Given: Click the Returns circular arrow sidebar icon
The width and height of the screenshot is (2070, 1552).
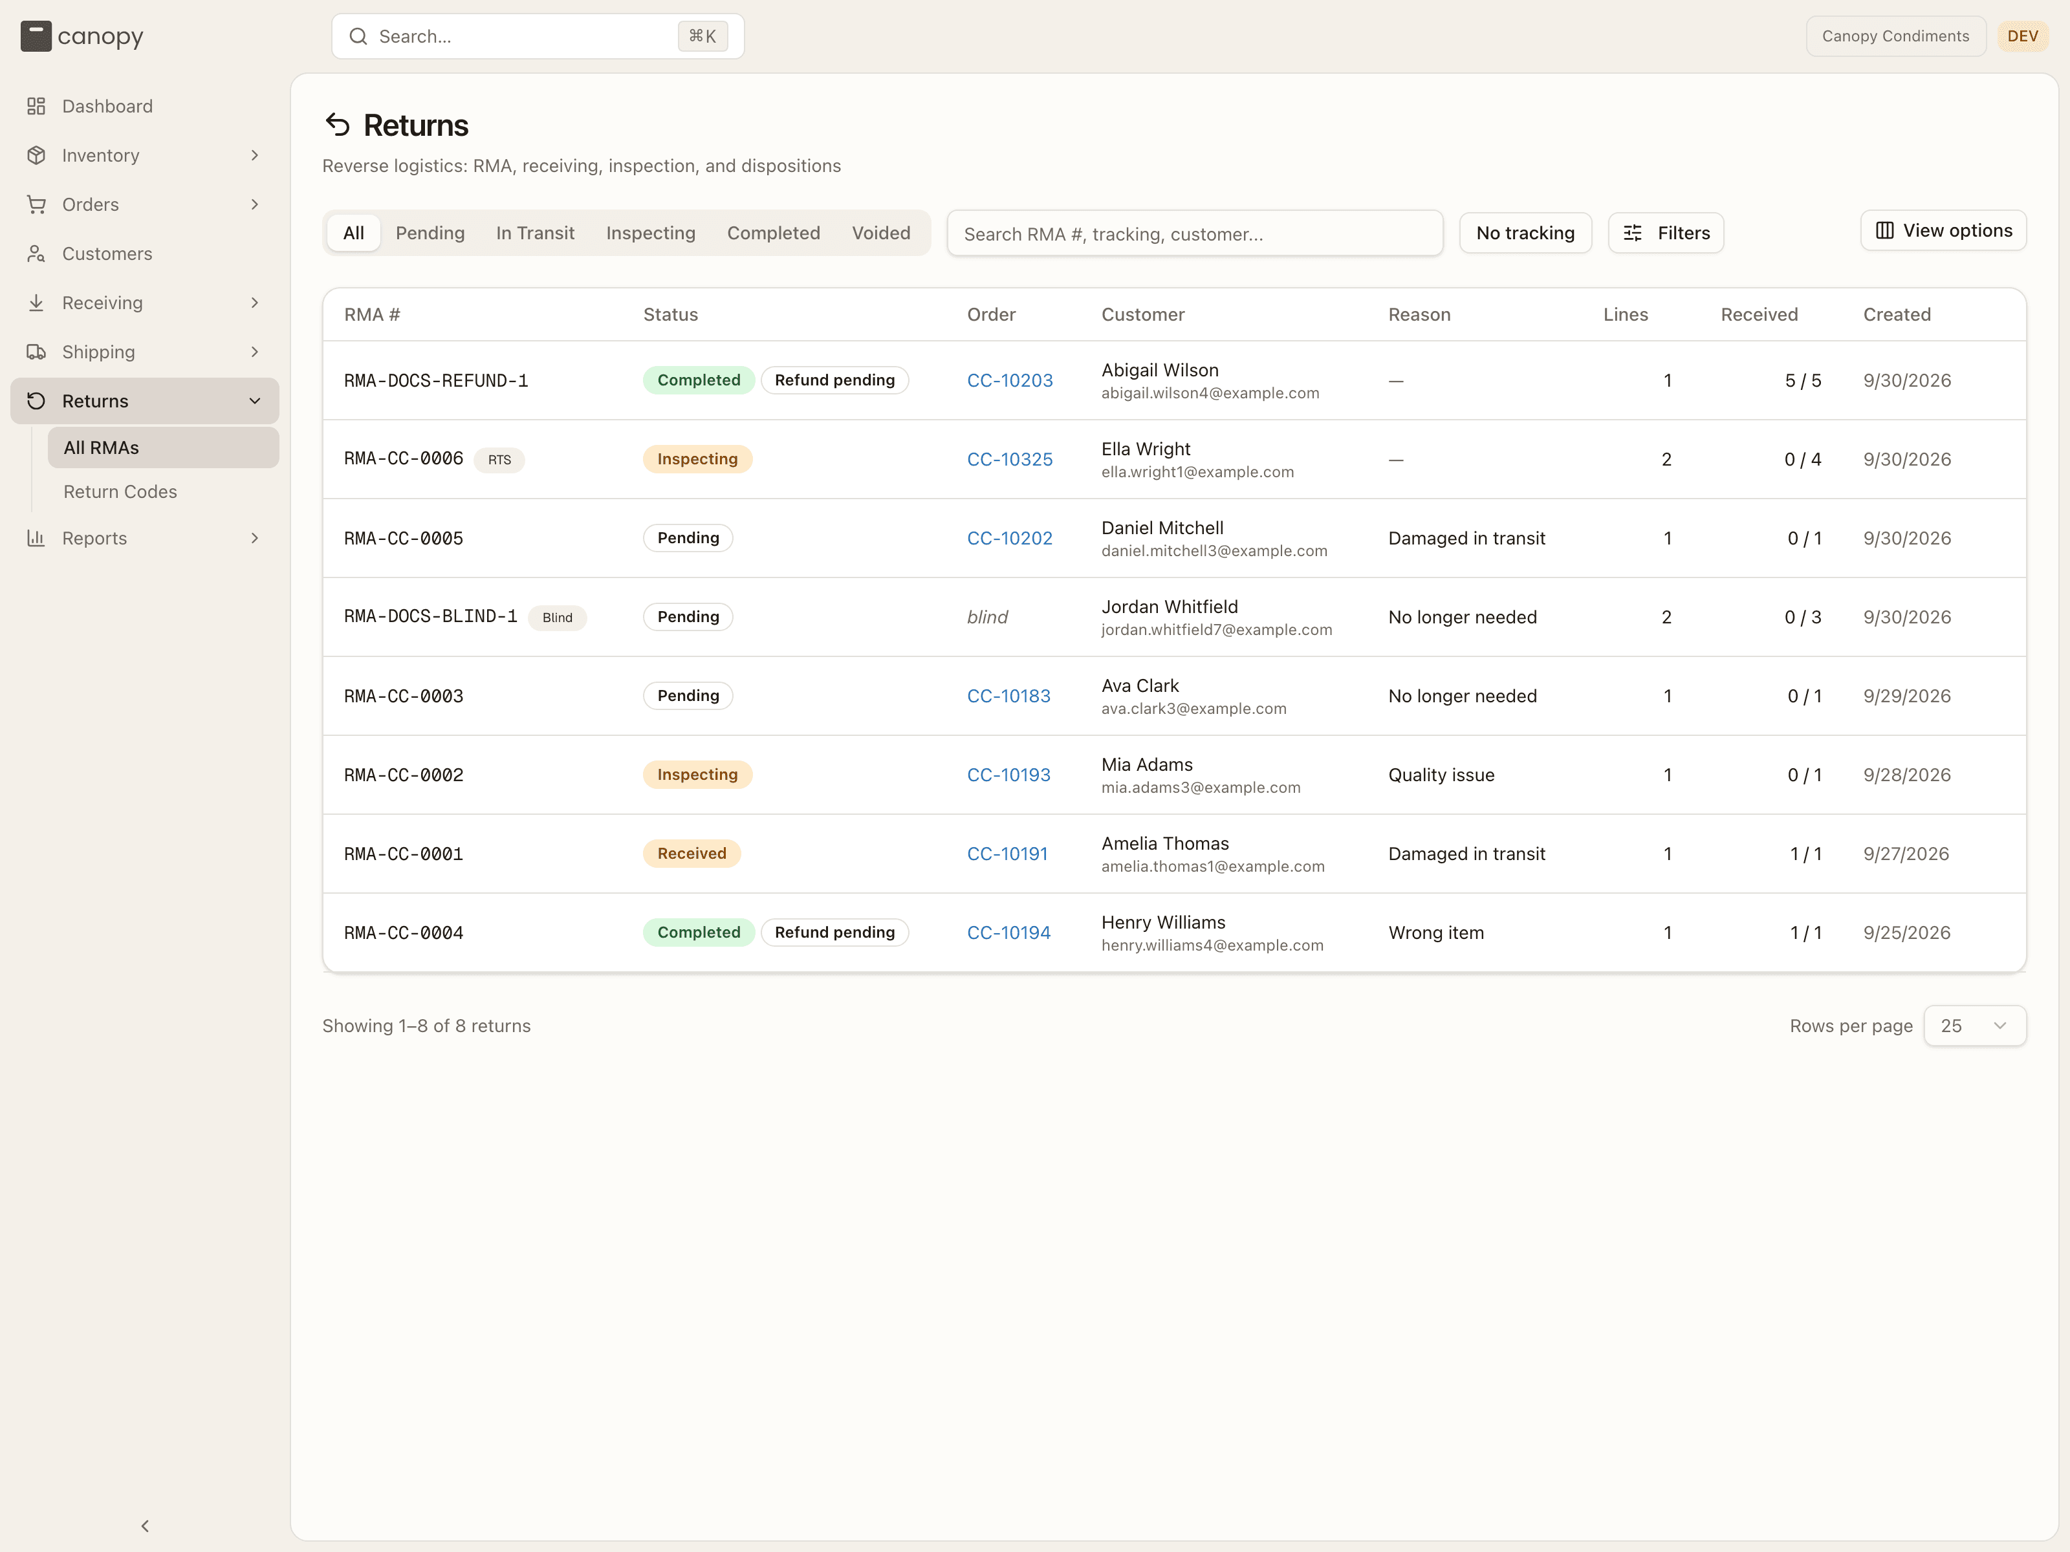Looking at the screenshot, I should 36,402.
